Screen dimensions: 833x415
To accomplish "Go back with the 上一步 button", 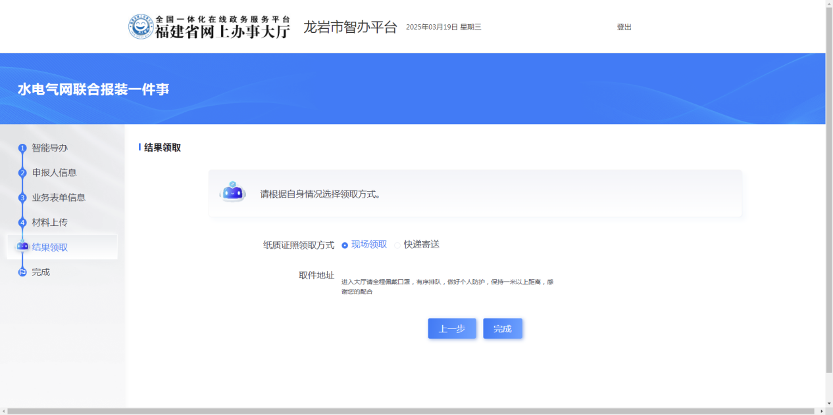I will coord(451,328).
